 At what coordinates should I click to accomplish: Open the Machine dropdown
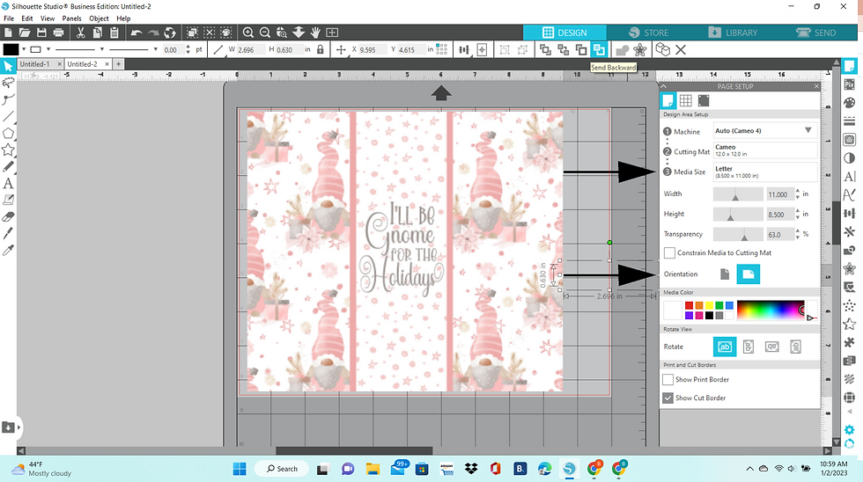coord(765,131)
